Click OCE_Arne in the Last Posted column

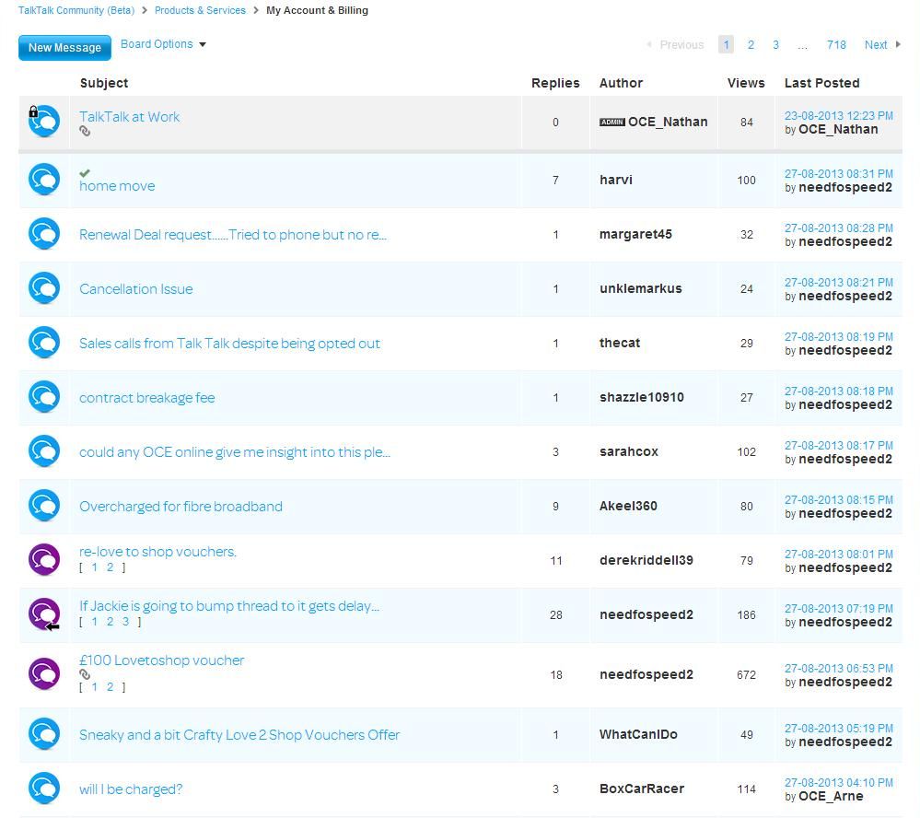point(831,796)
